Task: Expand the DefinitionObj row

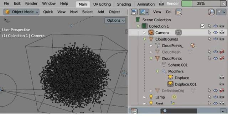Action: pyautogui.click(x=151, y=91)
